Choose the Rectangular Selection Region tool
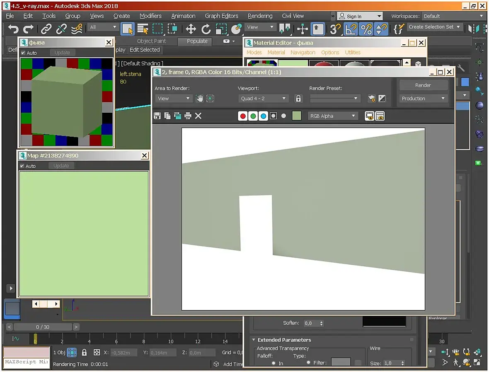The image size is (489, 372). coord(157,29)
